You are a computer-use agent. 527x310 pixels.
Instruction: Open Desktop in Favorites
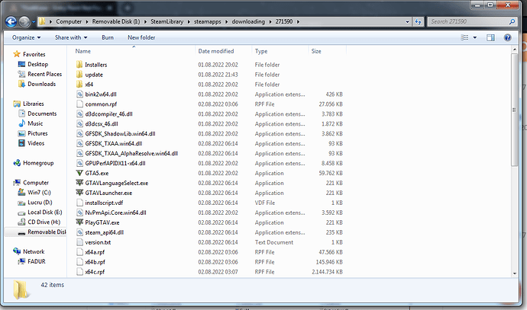pyautogui.click(x=37, y=64)
